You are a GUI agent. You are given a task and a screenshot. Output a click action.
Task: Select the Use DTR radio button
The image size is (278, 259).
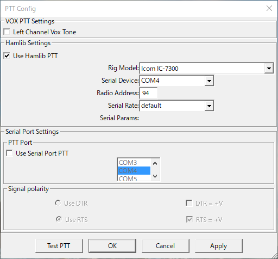(x=58, y=203)
